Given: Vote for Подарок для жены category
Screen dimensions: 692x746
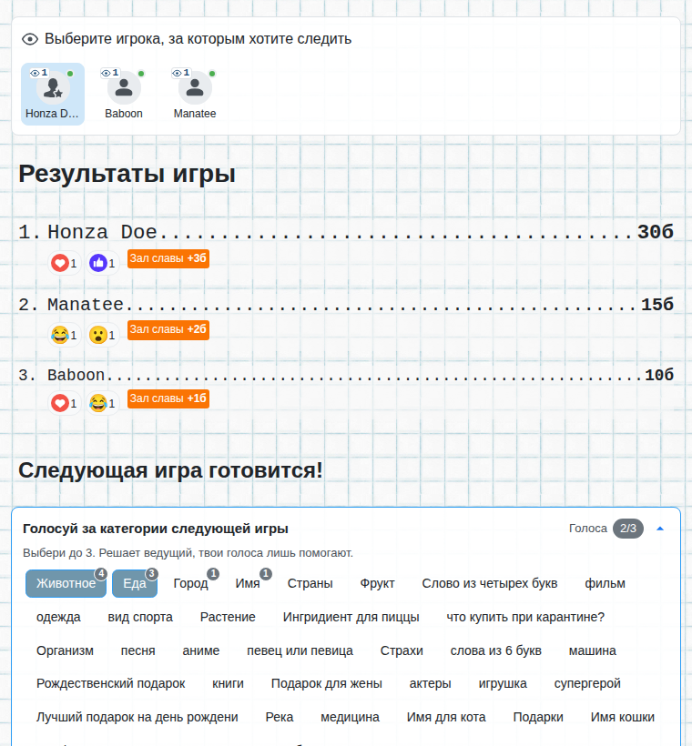Looking at the screenshot, I should (327, 683).
